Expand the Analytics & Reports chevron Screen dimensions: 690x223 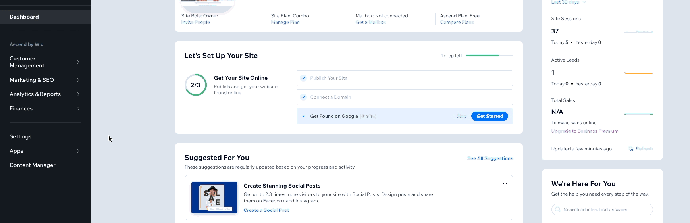pyautogui.click(x=78, y=94)
